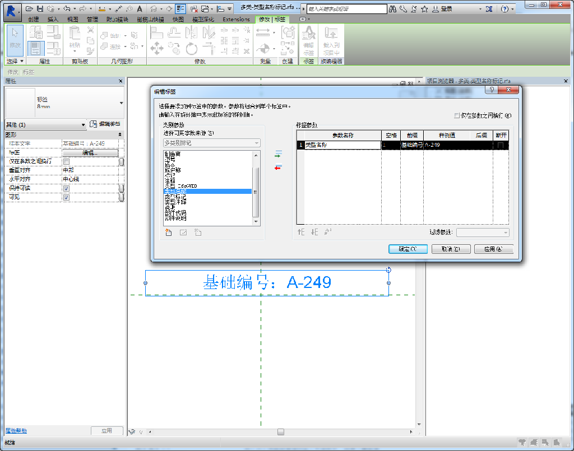Toggle 可见 checkbox in properties panel
The height and width of the screenshot is (451, 574).
(66, 198)
